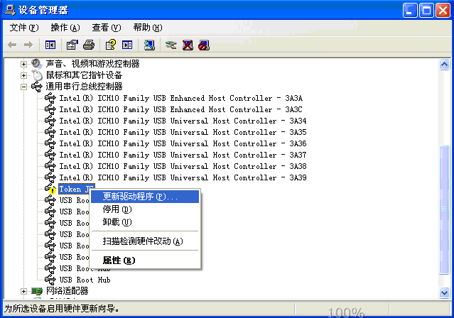Click the uninstall device toolbar icon
This screenshot has width=454, height=318.
188,45
